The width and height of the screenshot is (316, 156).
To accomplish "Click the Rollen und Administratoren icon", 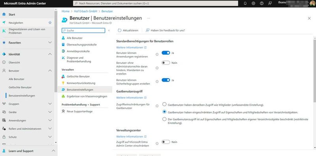I will pos(4,129).
